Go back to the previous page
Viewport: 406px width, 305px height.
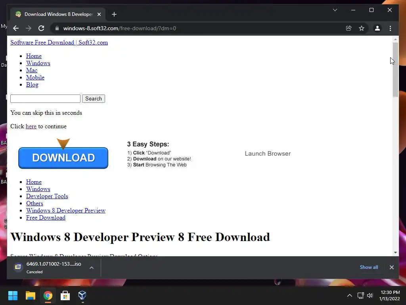tap(16, 28)
